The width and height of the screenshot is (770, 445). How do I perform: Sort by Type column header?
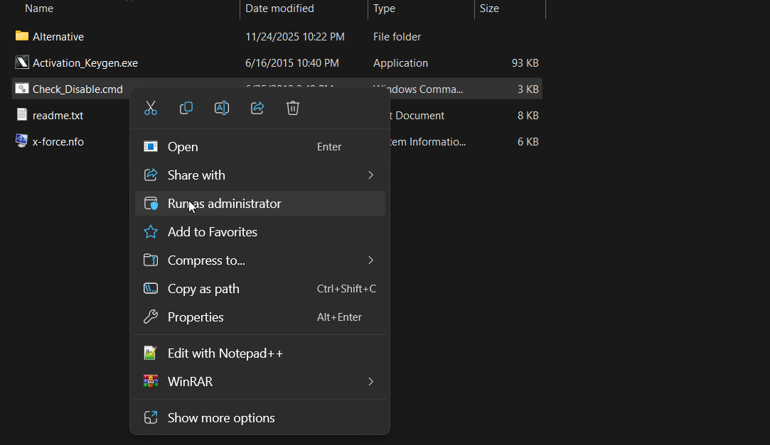[384, 9]
